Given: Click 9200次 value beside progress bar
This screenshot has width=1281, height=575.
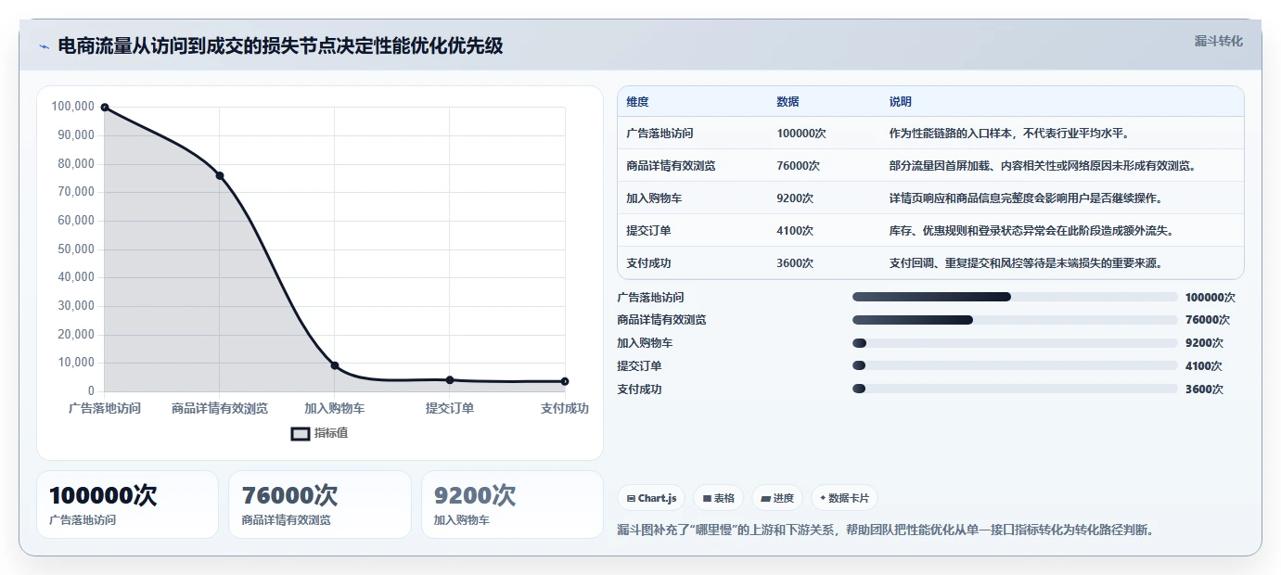Looking at the screenshot, I should [1204, 343].
